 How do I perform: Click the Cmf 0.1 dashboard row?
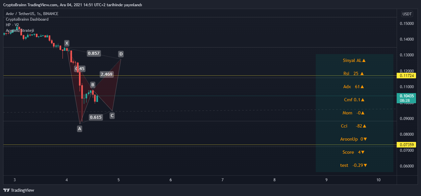pos(354,100)
